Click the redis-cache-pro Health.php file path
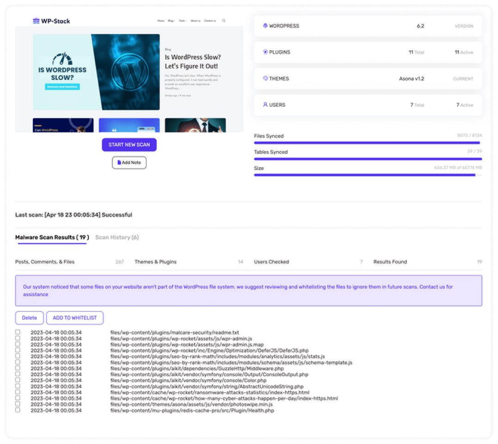Image resolution: width=498 pixels, height=444 pixels. 192,410
